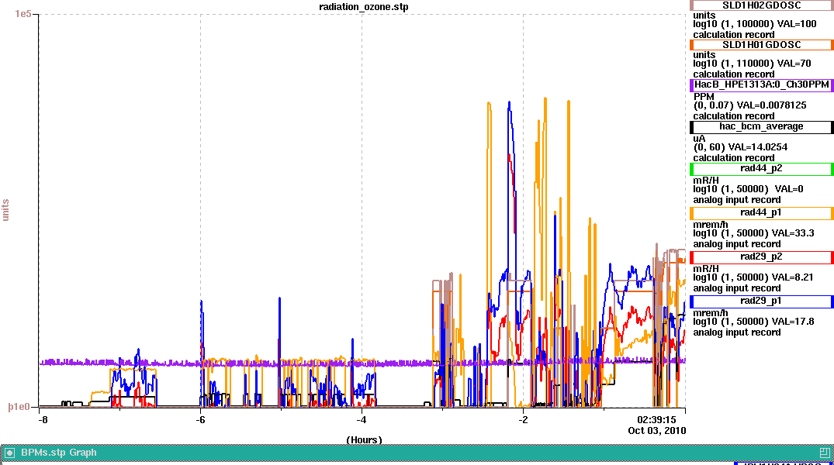
Task: Select the SLD1H01GDOSC legend button
Action: point(761,45)
